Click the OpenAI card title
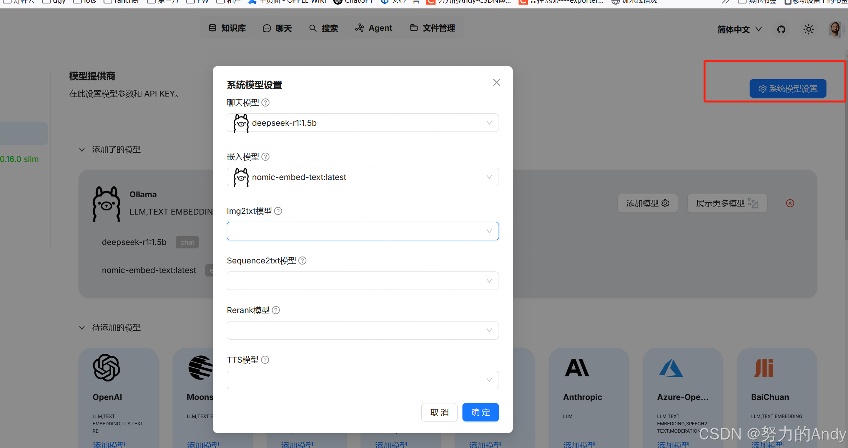This screenshot has width=848, height=448. 107,397
